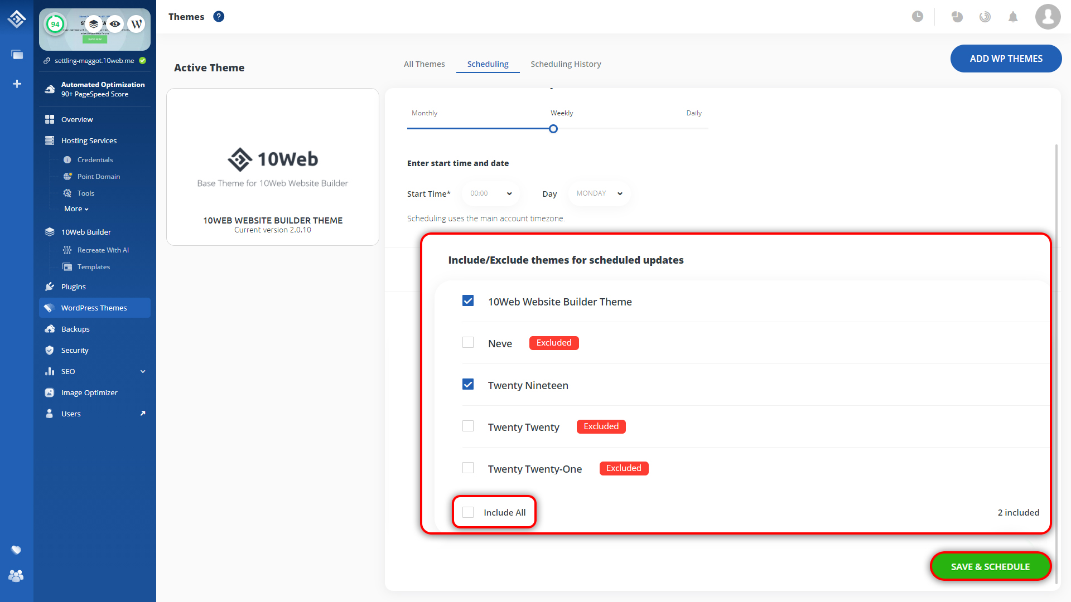
Task: Click the Users person icon
Action: pyautogui.click(x=50, y=414)
